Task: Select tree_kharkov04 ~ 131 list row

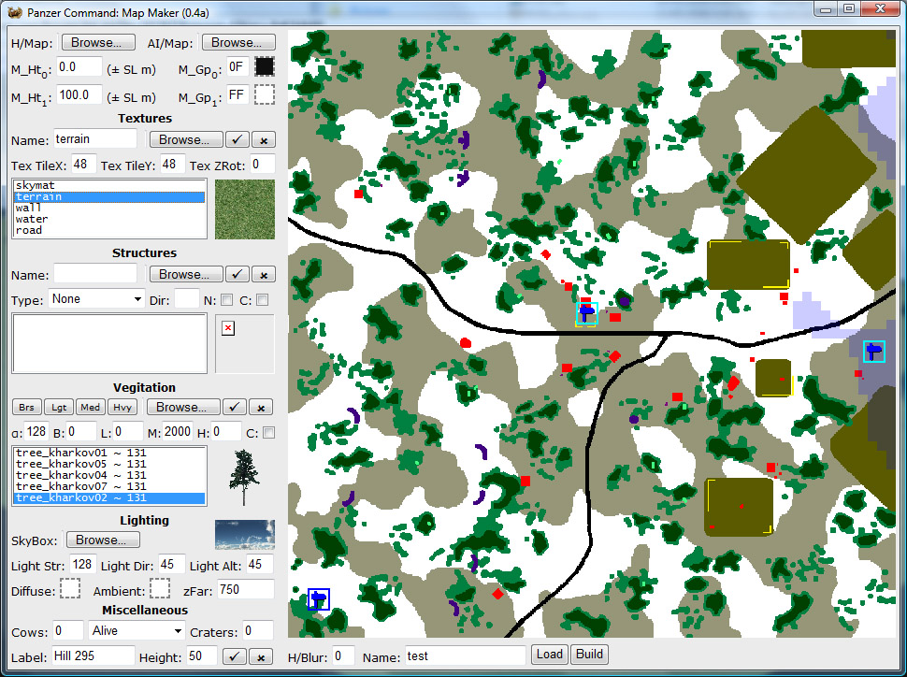Action: [x=109, y=475]
